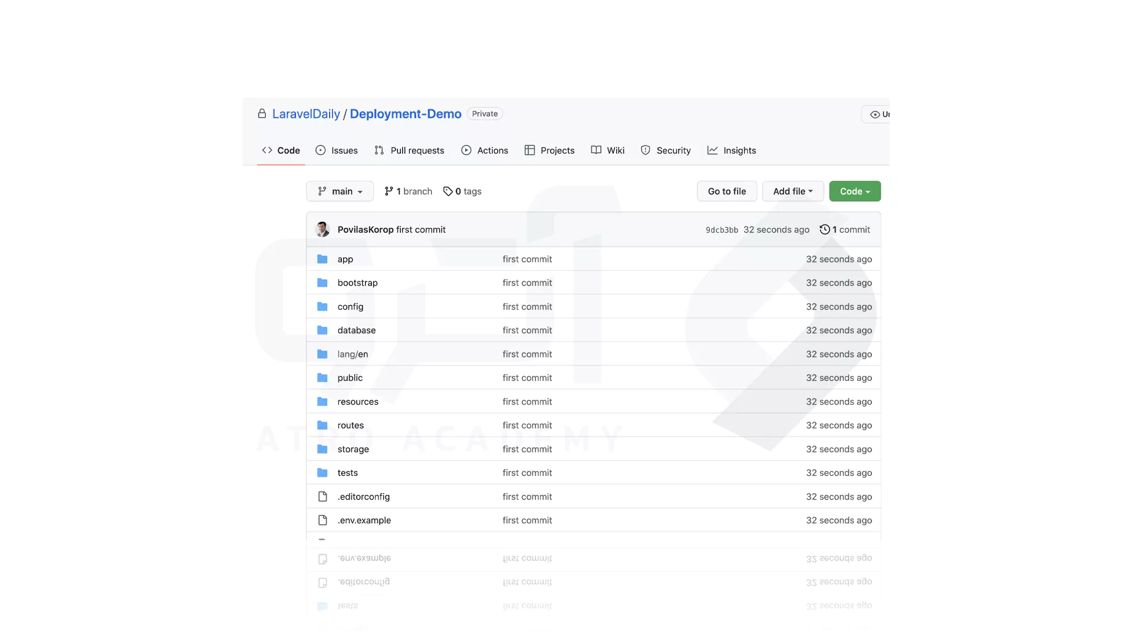Open the LaravelDaily owner link
Viewport: 1132px width, 637px height.
coord(306,114)
